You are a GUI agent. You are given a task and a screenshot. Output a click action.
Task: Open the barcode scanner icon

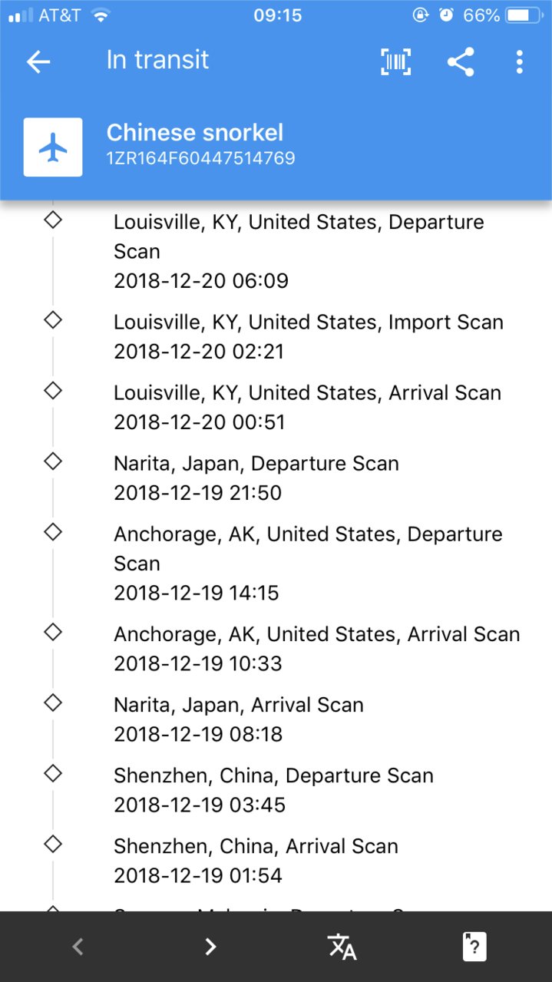396,62
